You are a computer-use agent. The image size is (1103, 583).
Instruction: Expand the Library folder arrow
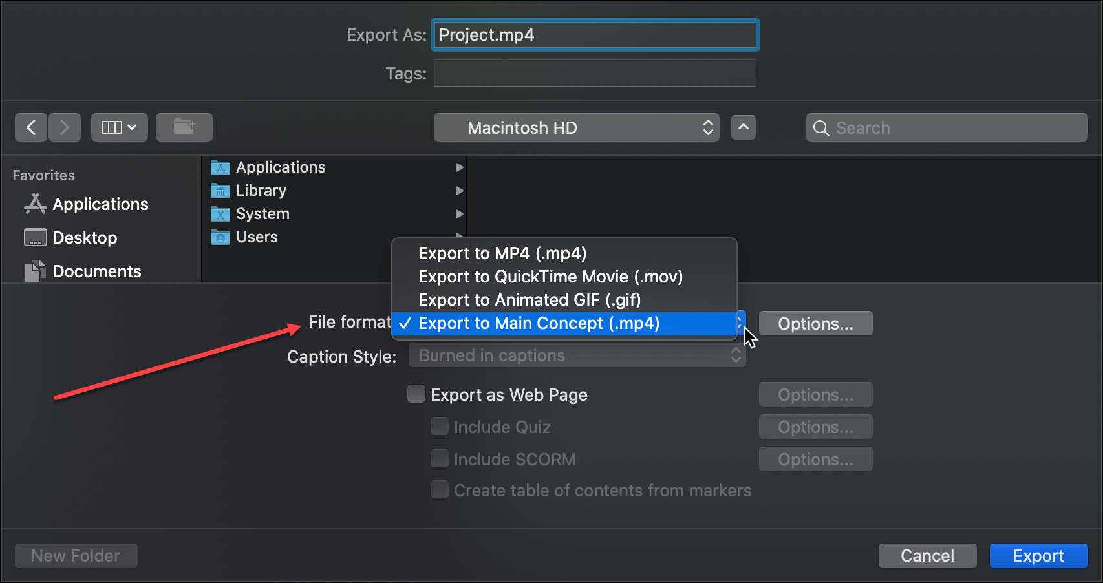459,191
